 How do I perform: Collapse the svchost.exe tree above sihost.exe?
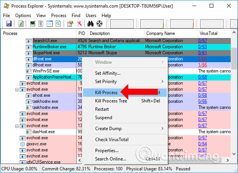pos(17,90)
